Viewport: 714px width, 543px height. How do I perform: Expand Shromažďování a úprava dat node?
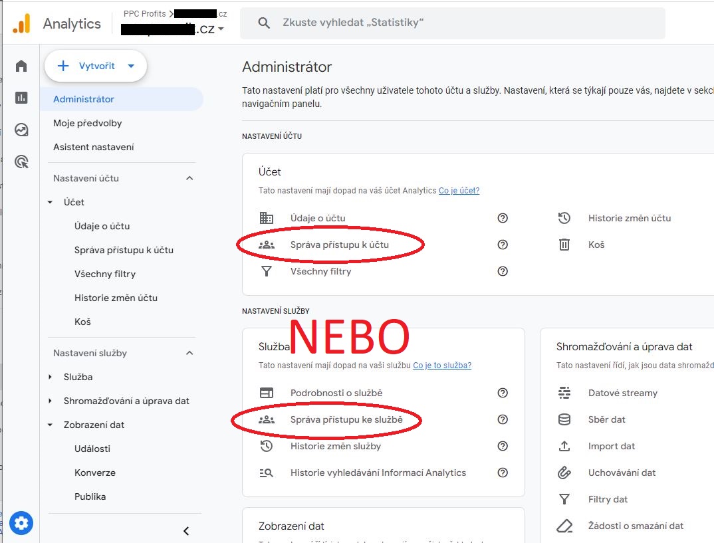click(50, 401)
